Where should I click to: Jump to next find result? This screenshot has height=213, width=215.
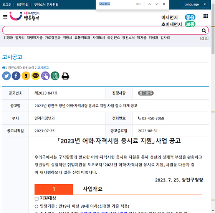tap(157, 4)
